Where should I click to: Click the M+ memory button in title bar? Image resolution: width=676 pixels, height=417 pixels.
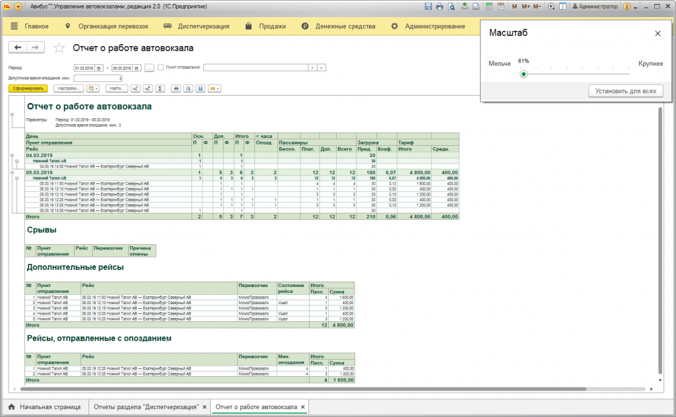[x=525, y=7]
